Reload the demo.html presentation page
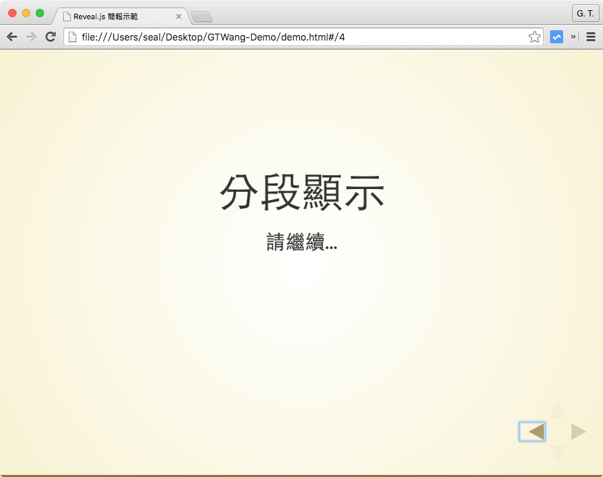The image size is (603, 477). click(50, 36)
